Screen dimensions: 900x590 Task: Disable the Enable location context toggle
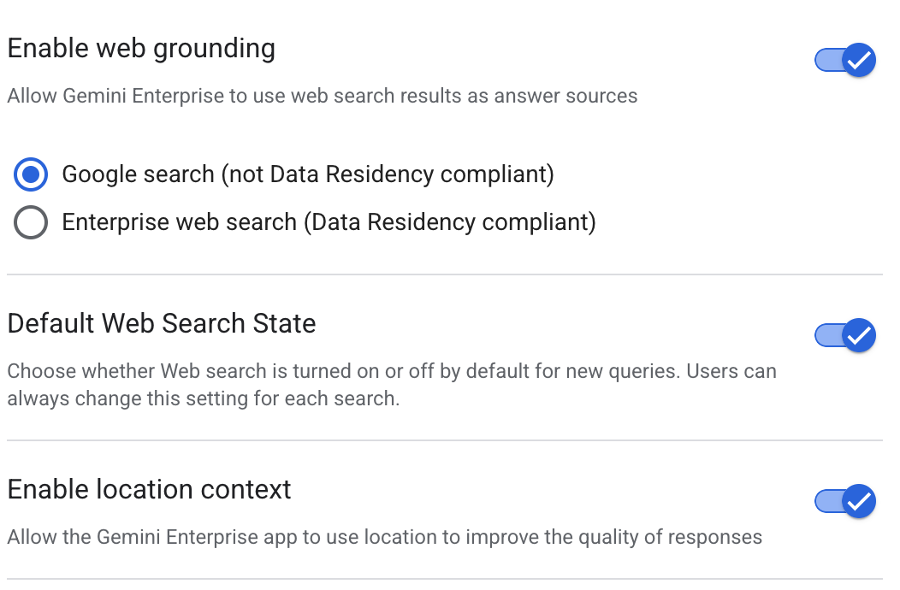coord(844,502)
